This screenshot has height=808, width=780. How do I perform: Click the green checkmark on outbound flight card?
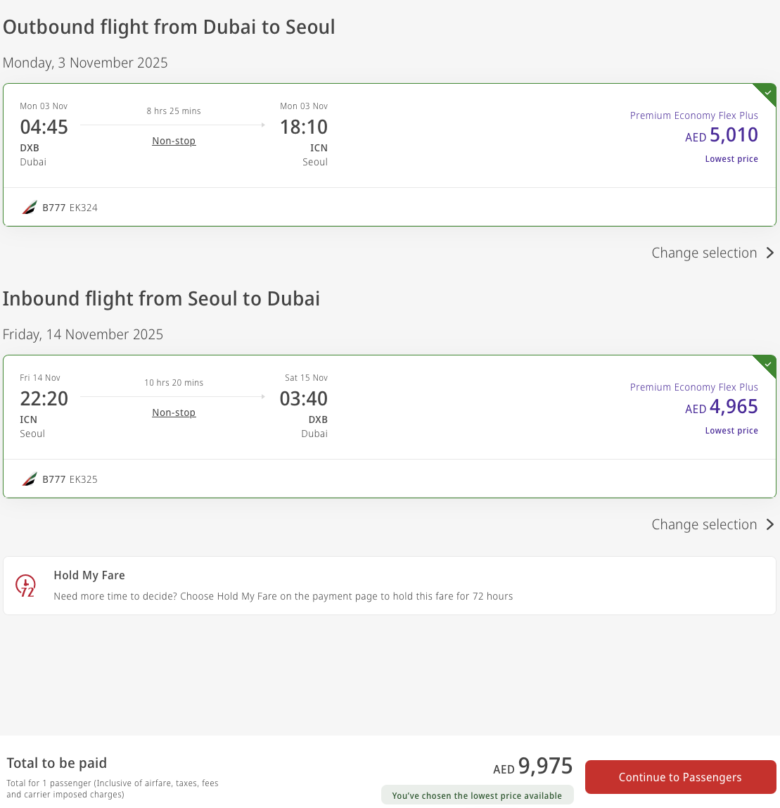tap(767, 93)
